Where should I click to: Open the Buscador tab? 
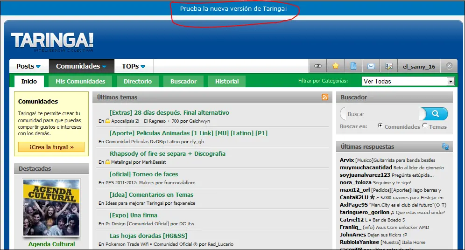coord(183,81)
